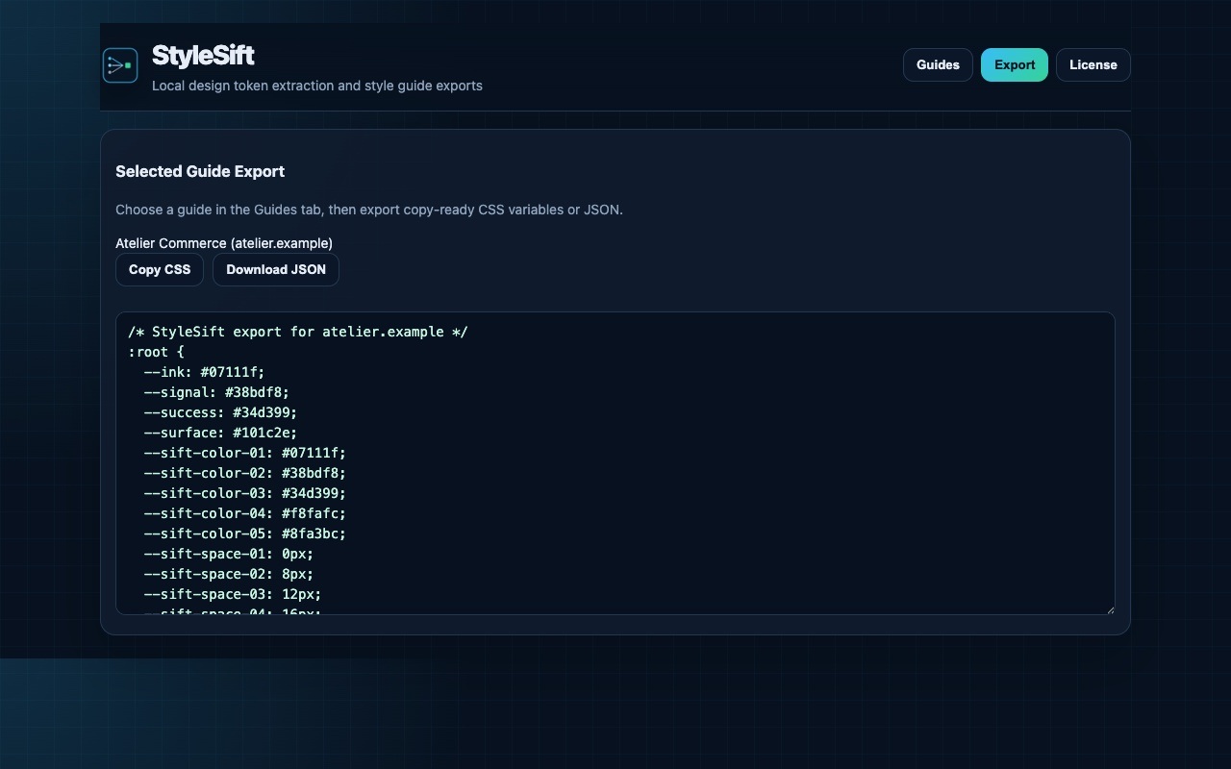Click the '--sift-color-02: #38bdf8;' line

pyautogui.click(x=245, y=473)
